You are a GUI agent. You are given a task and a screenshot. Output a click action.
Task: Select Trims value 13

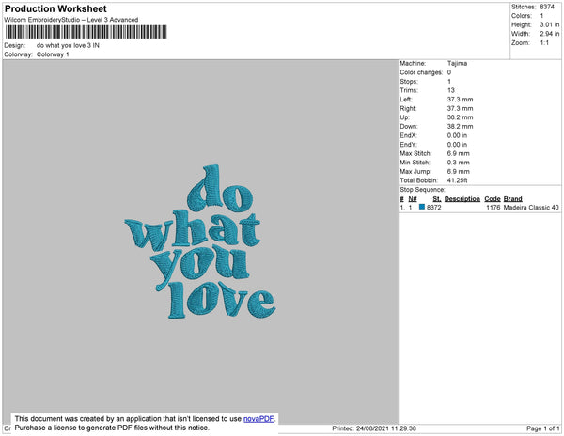[451, 90]
